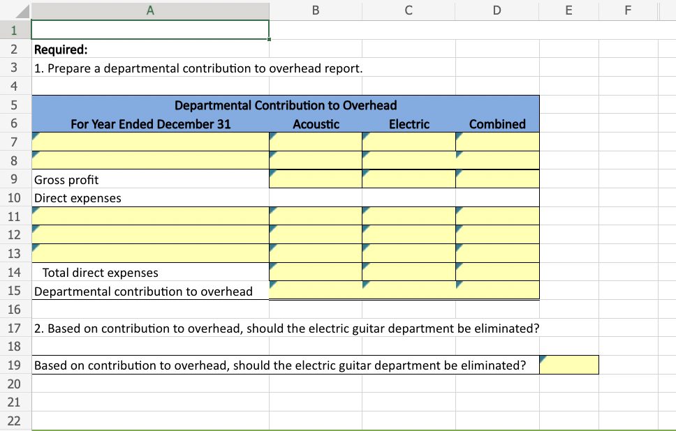The height and width of the screenshot is (431, 676).
Task: Click the Electric Total direct expenses cell
Action: 409,272
